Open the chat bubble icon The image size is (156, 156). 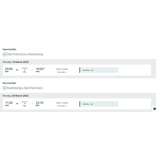[x=154, y=109]
